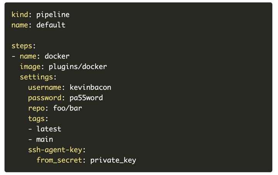Click the 'from_secret' key

click(59, 160)
